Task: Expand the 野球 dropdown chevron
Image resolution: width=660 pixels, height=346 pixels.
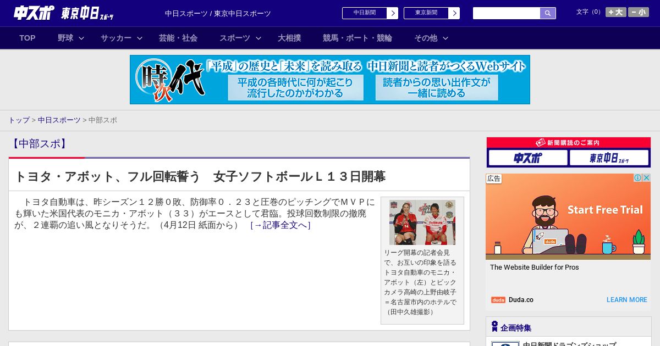Action: pos(81,38)
